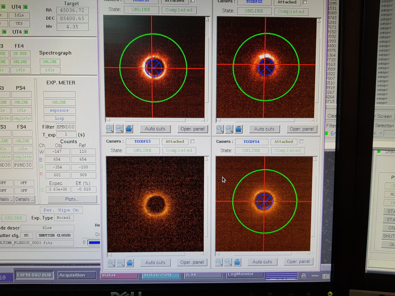This screenshot has height=296, width=395.
Task: Toggle the green UT4 indicator above the Idle field
Action: coord(26,7)
